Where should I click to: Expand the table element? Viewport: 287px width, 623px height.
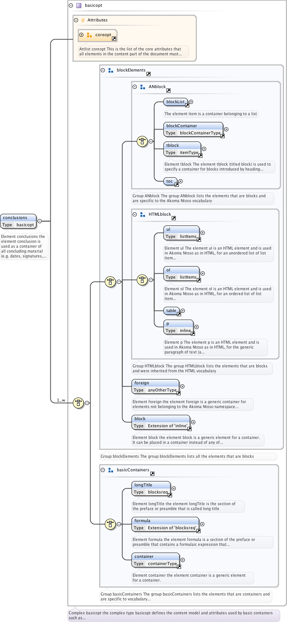(183, 311)
